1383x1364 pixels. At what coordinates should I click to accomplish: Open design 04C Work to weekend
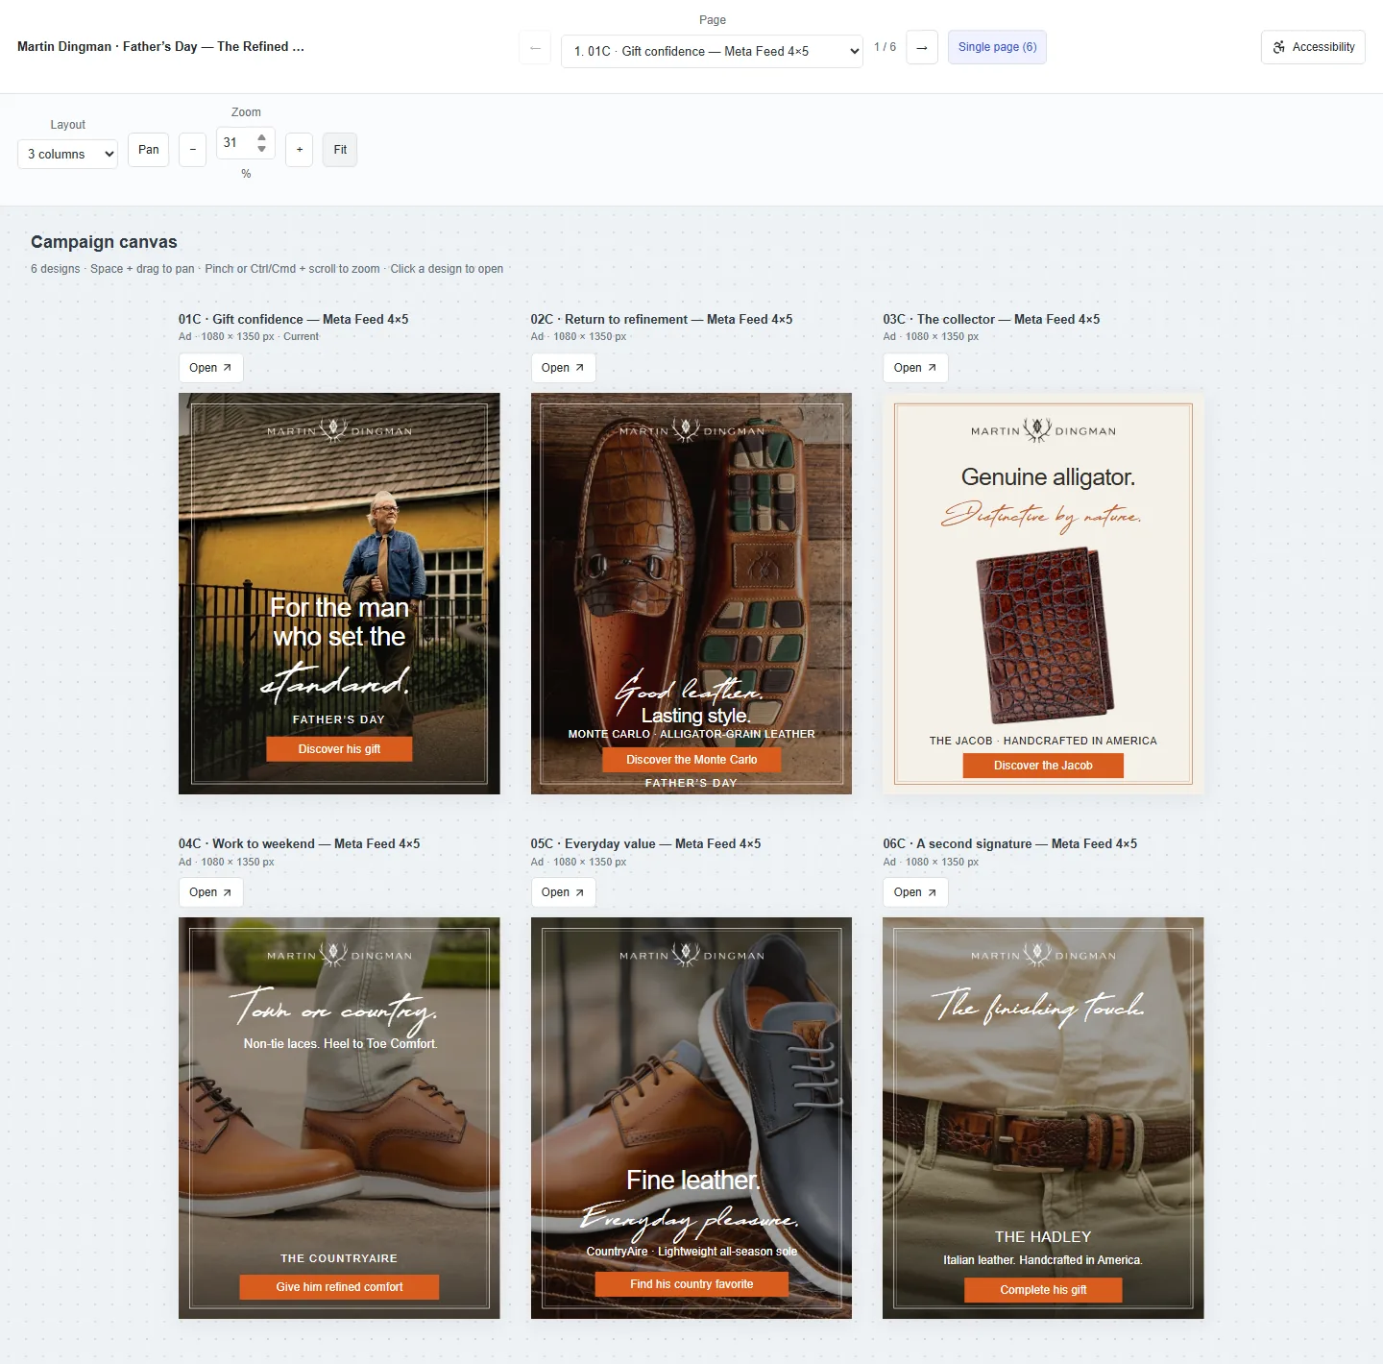210,892
